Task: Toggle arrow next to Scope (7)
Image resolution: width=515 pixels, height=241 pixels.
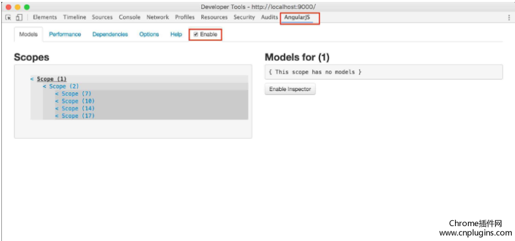Action: [x=57, y=94]
